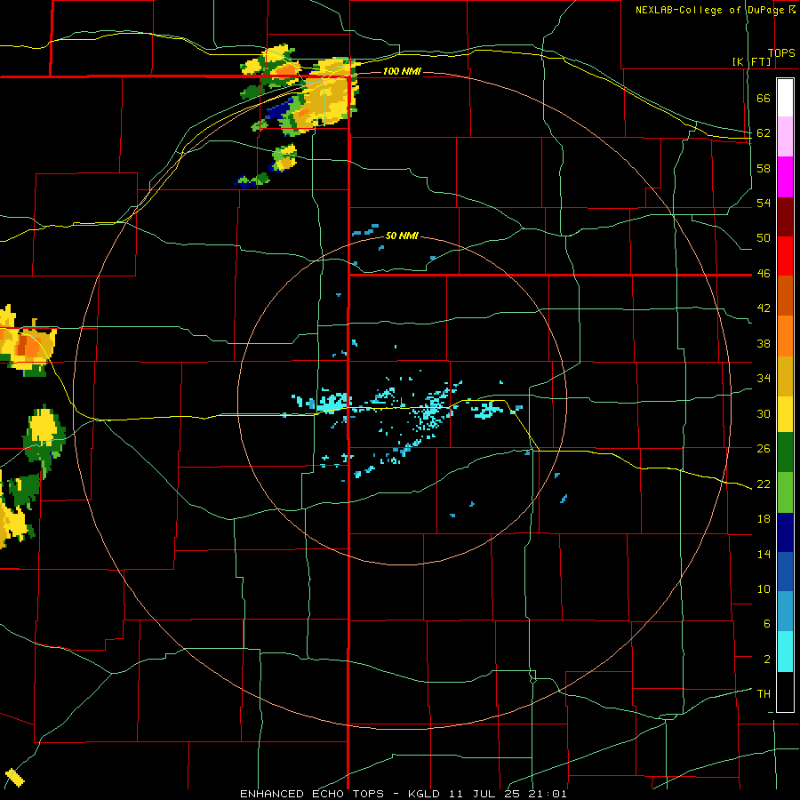This screenshot has height=800, width=800.
Task: Click the black TH threshold swatch
Action: [785, 692]
